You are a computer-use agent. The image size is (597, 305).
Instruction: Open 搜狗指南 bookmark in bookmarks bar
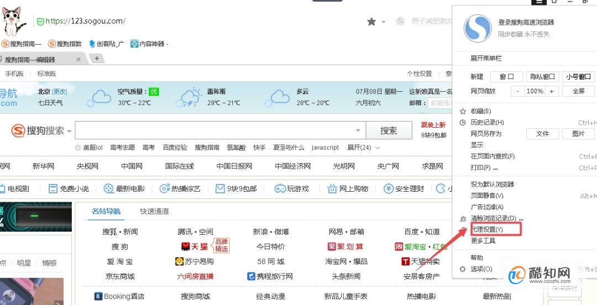[x=22, y=44]
